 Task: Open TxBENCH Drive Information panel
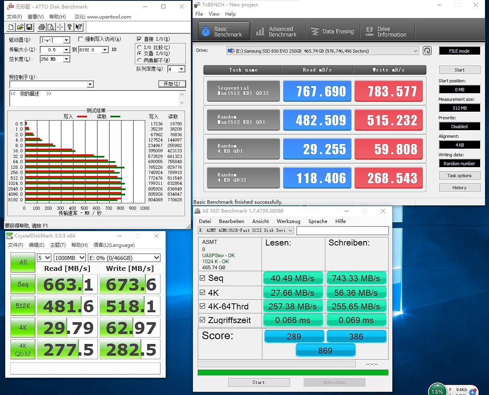386,30
